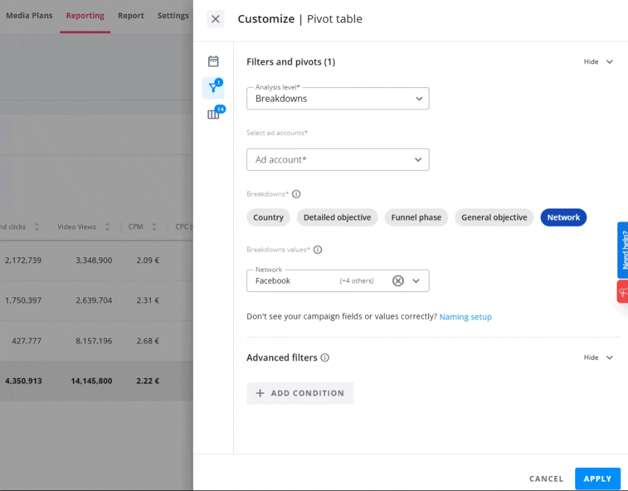Open the calendar date range section

click(x=213, y=61)
